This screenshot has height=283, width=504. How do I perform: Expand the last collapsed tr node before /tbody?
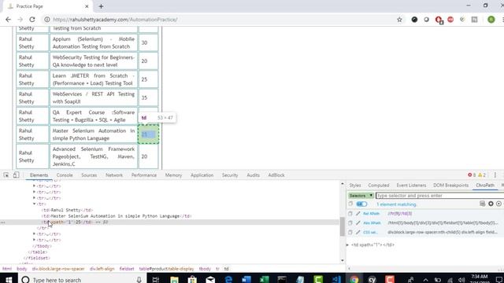click(x=35, y=240)
